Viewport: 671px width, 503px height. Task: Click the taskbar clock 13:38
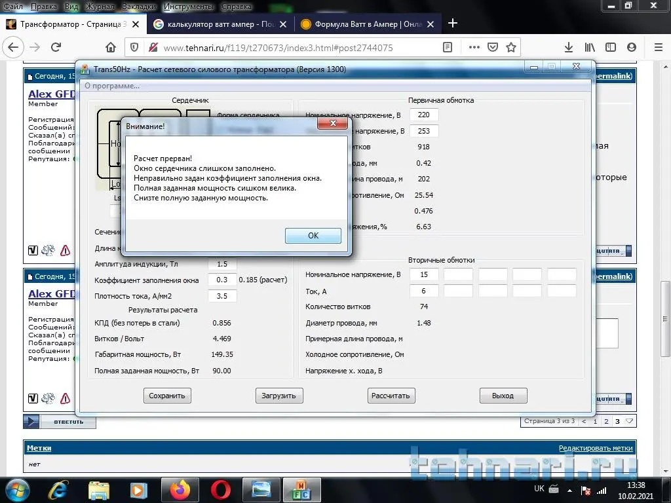pos(636,491)
